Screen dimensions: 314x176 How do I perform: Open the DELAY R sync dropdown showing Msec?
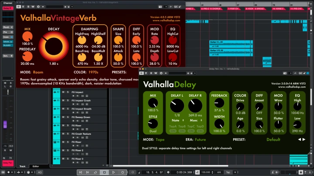coord(196,120)
